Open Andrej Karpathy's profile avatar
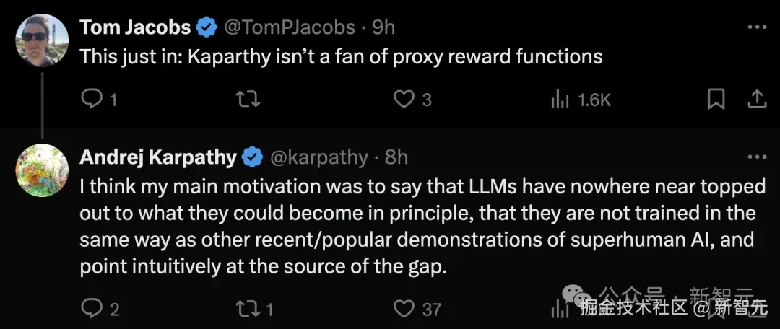This screenshot has height=329, width=780. click(41, 170)
